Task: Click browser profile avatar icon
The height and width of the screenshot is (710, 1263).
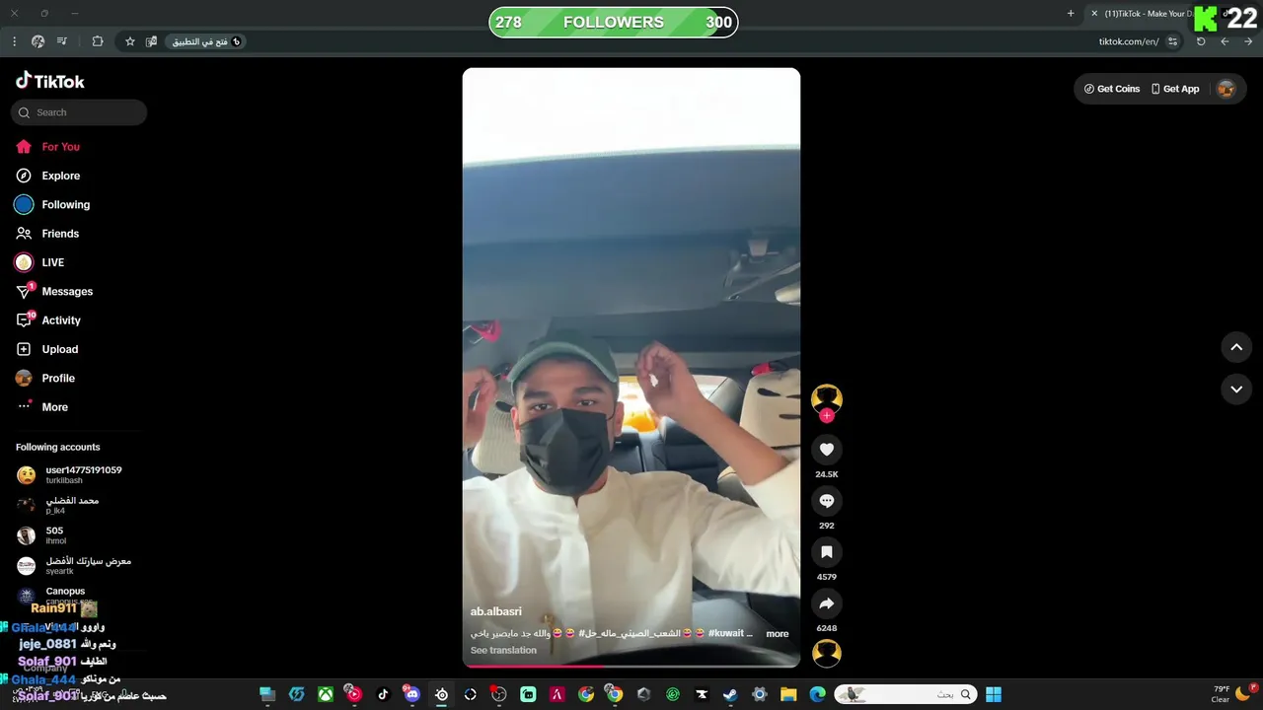Action: click(37, 41)
